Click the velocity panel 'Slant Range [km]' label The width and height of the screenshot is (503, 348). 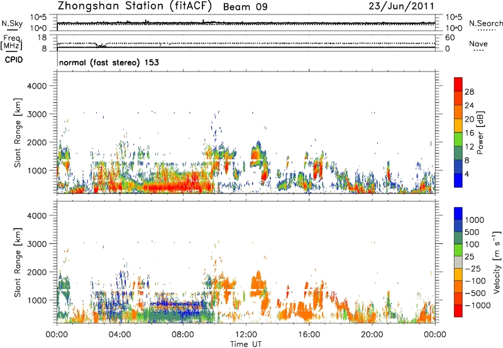tap(18, 263)
